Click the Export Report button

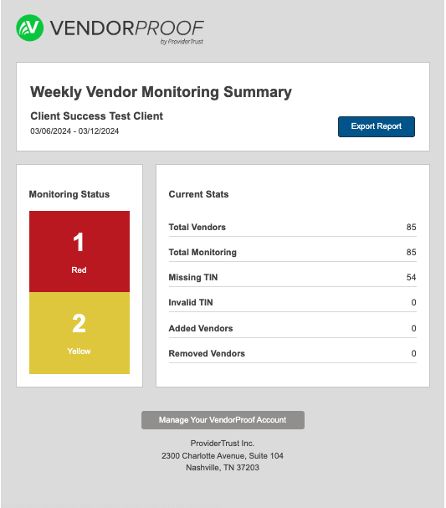(377, 126)
